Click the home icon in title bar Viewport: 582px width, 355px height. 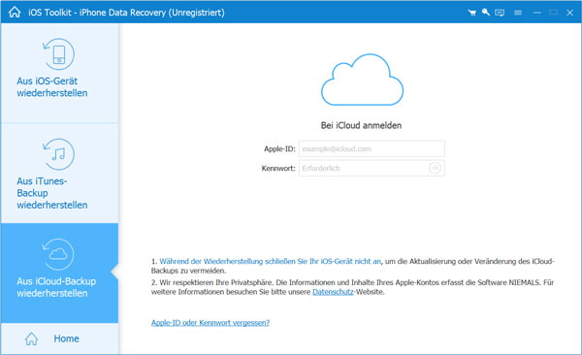pyautogui.click(x=15, y=13)
